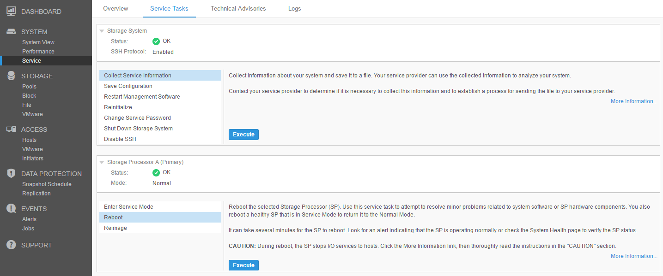The width and height of the screenshot is (663, 276).
Task: Switch to the Technical Advisories tab
Action: [x=238, y=8]
